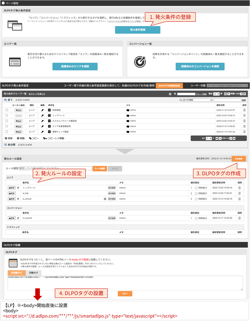
Task: Click 全選択/全解除 next to 全て
Action: [x=22, y=100]
